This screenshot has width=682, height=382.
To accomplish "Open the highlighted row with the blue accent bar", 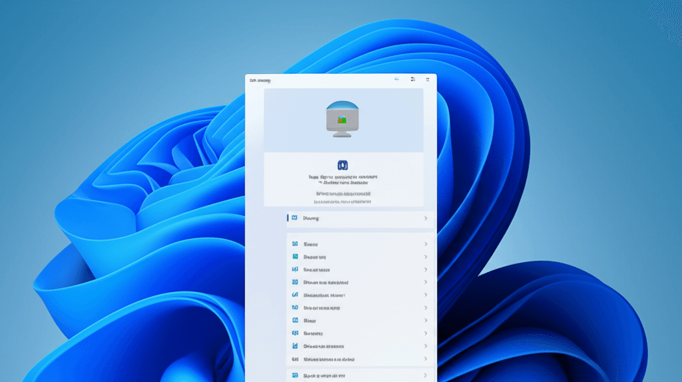I will coord(360,218).
